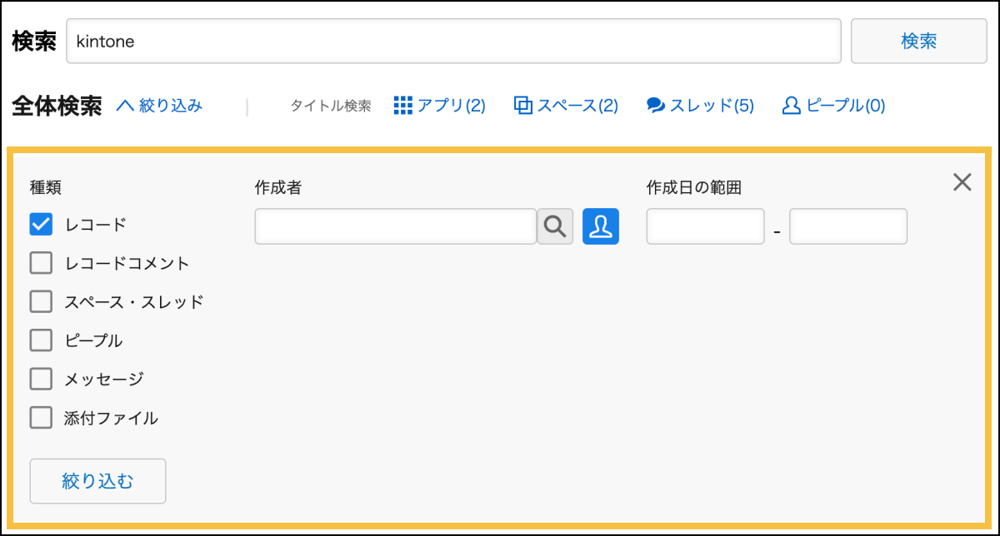The height and width of the screenshot is (536, 1000).
Task: Click the start date field under 作成日の範囲
Action: pos(705,226)
